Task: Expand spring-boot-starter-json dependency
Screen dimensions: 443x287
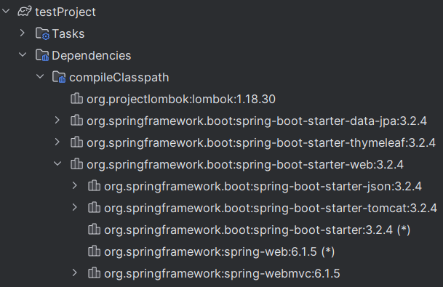Action: click(x=75, y=185)
